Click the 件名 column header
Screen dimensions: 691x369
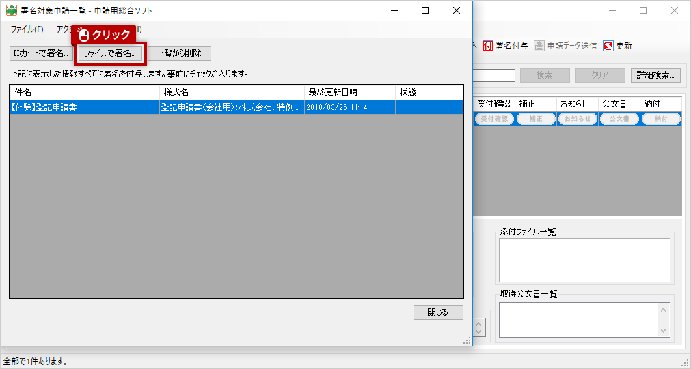click(85, 92)
